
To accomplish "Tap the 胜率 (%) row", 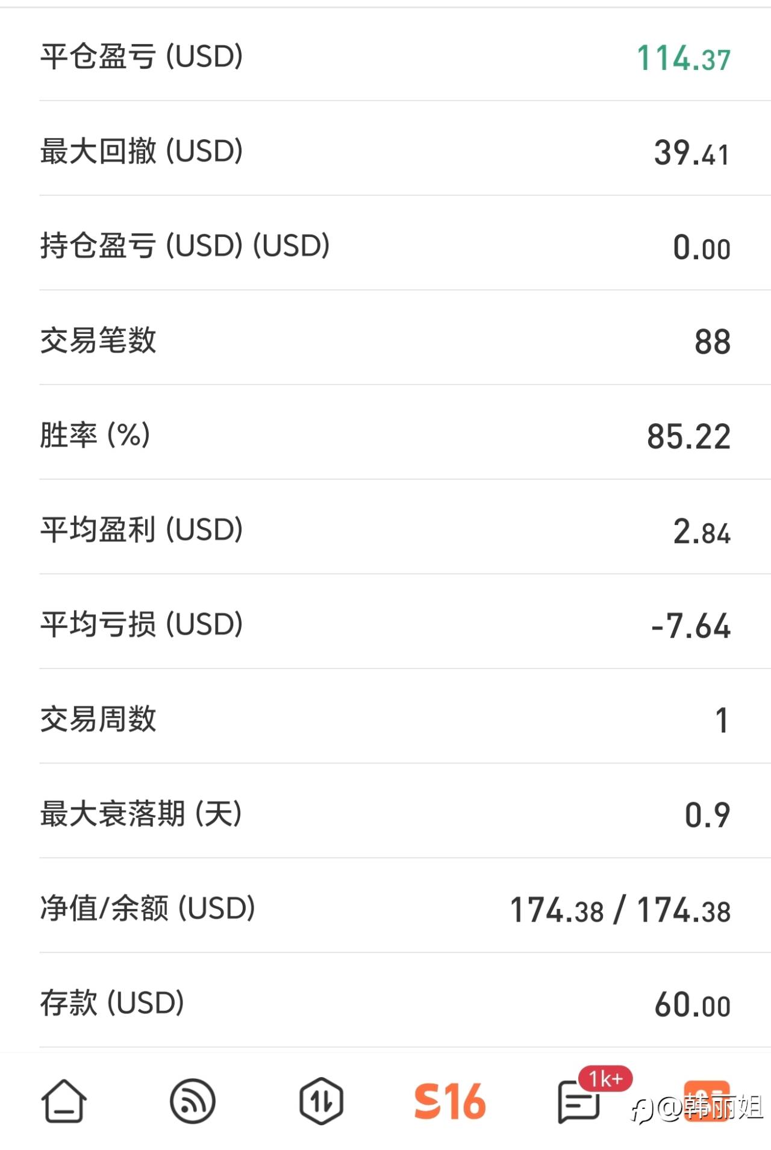I will pos(385,435).
